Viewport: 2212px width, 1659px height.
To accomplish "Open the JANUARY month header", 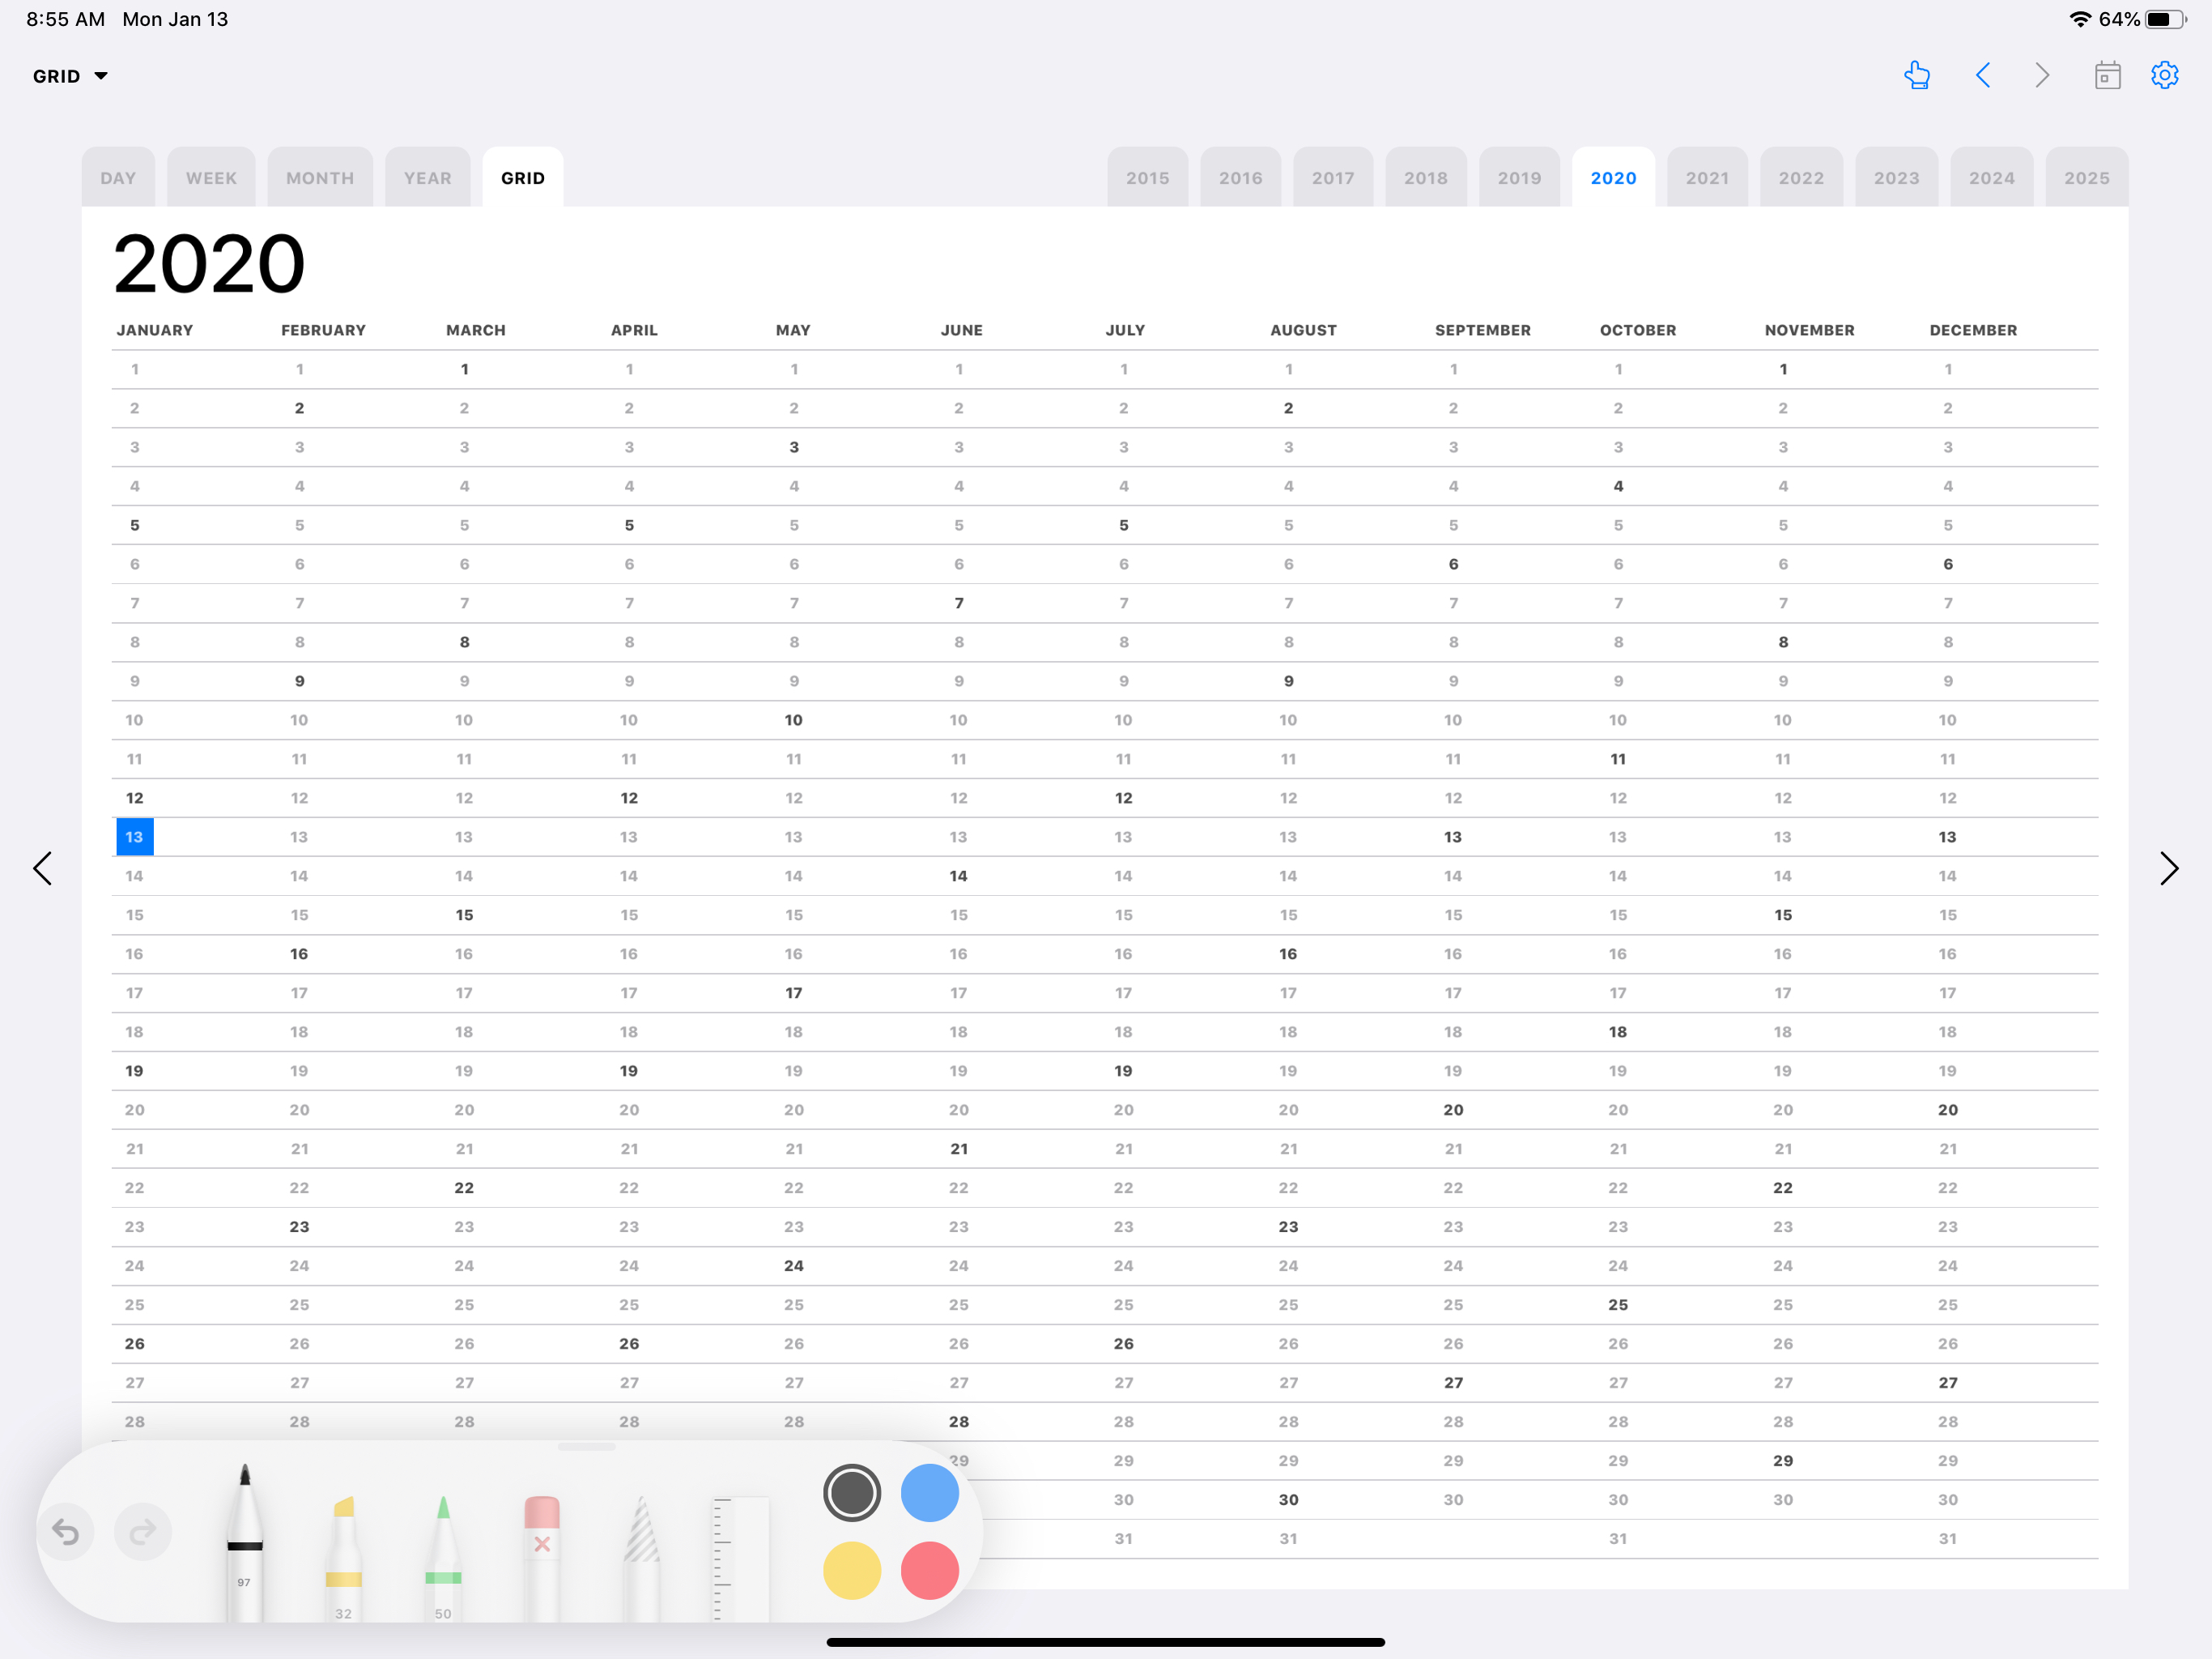I will 155,331.
